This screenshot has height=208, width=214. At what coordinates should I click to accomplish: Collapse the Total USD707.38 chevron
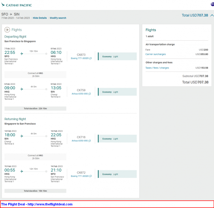point(212,15)
